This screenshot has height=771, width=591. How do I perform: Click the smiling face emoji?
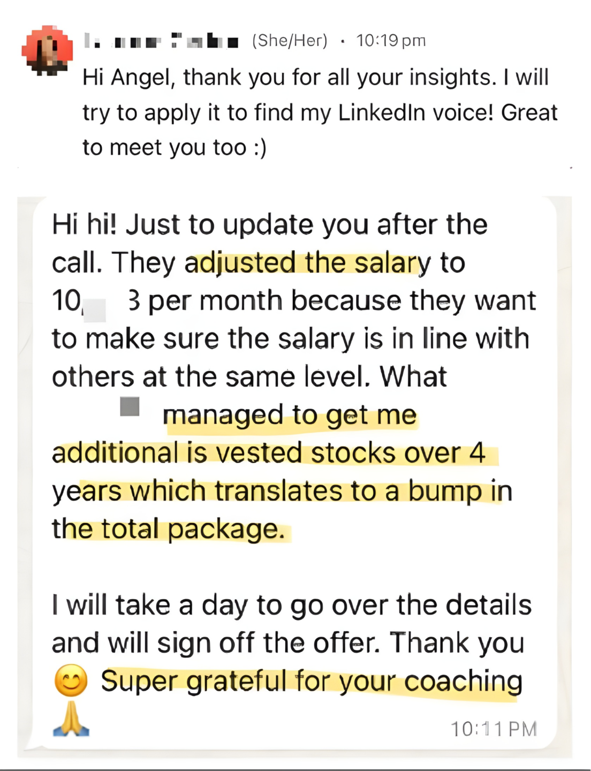point(71,681)
